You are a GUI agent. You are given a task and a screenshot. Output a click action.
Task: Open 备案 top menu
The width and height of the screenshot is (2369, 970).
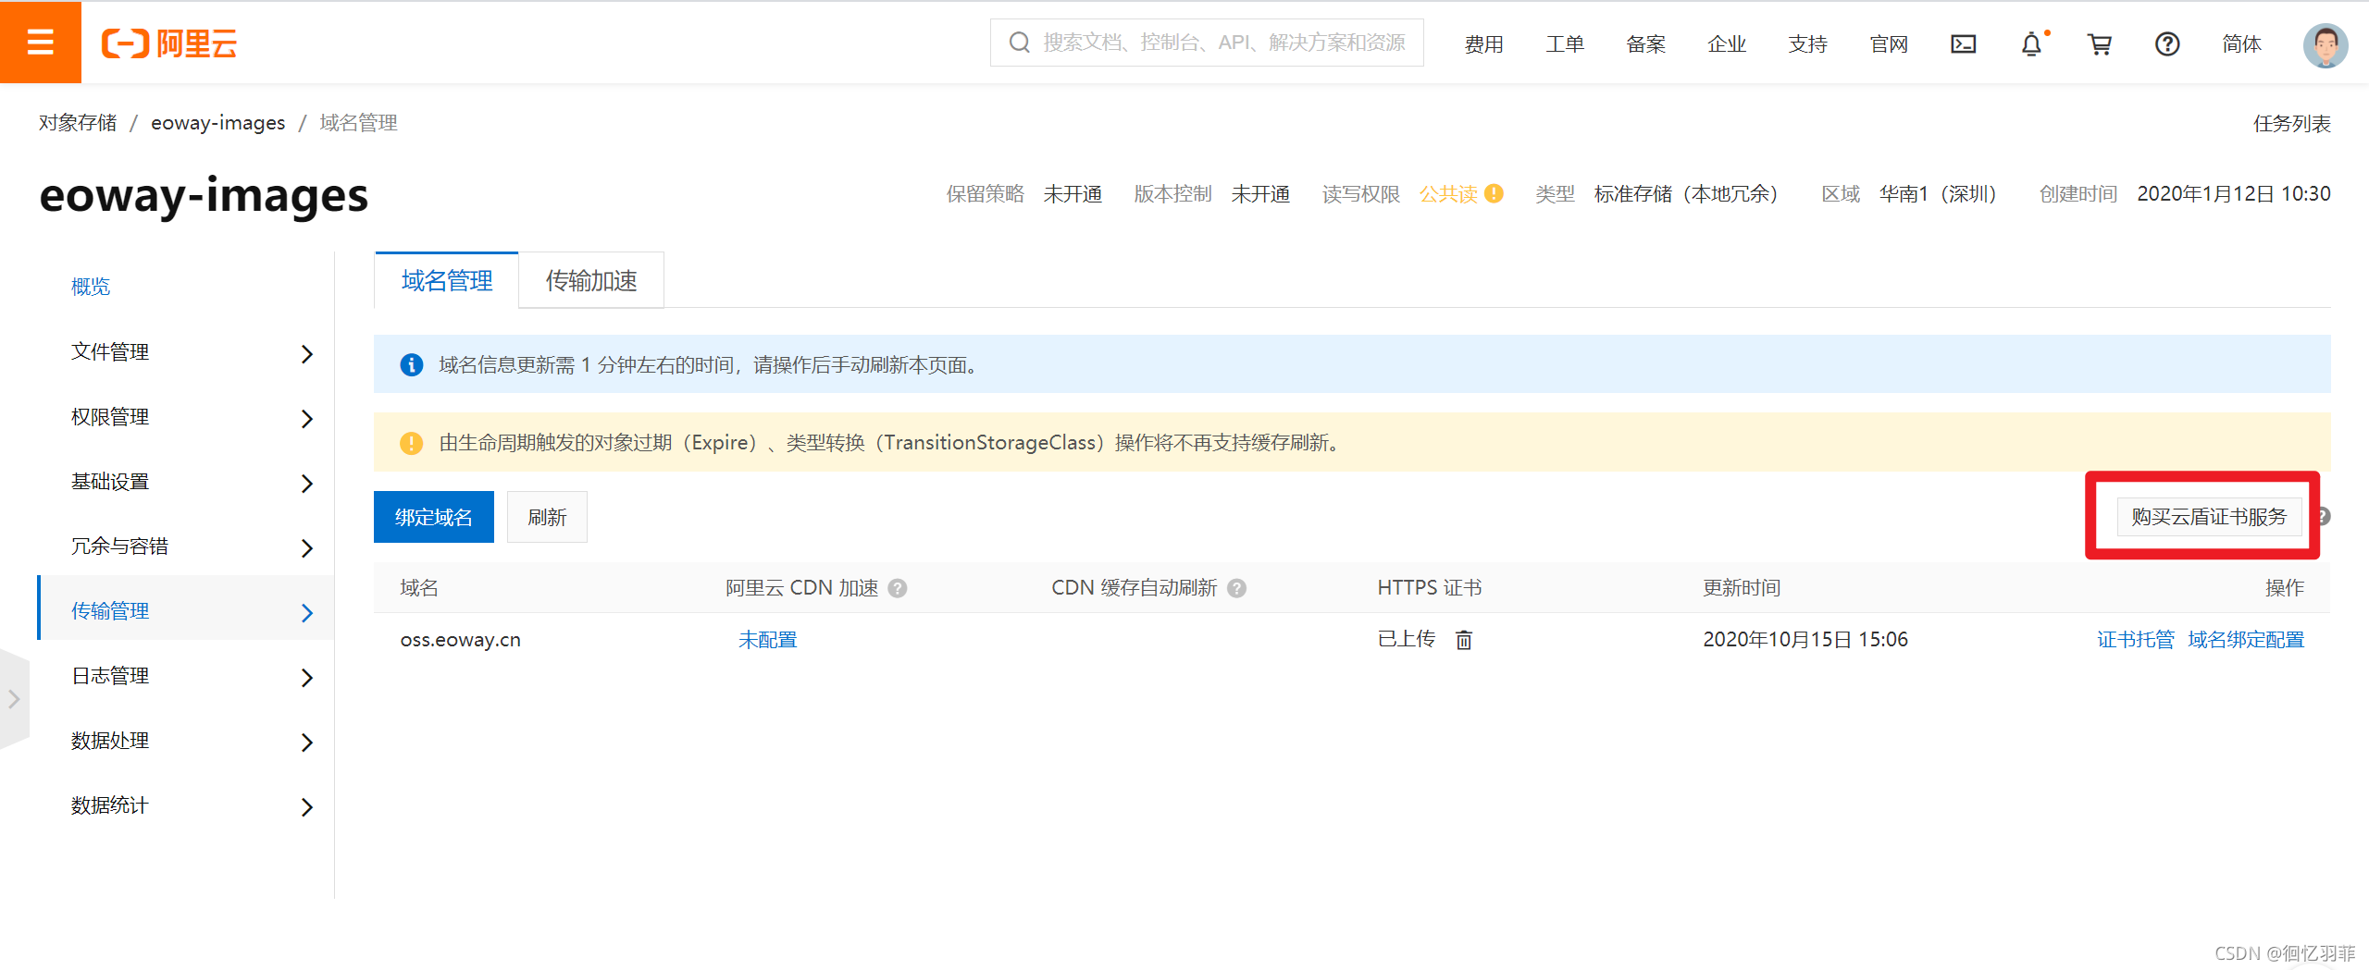1645,43
